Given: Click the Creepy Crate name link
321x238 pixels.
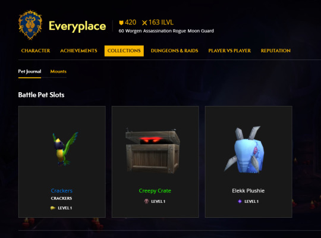Looking at the screenshot, I should (155, 191).
